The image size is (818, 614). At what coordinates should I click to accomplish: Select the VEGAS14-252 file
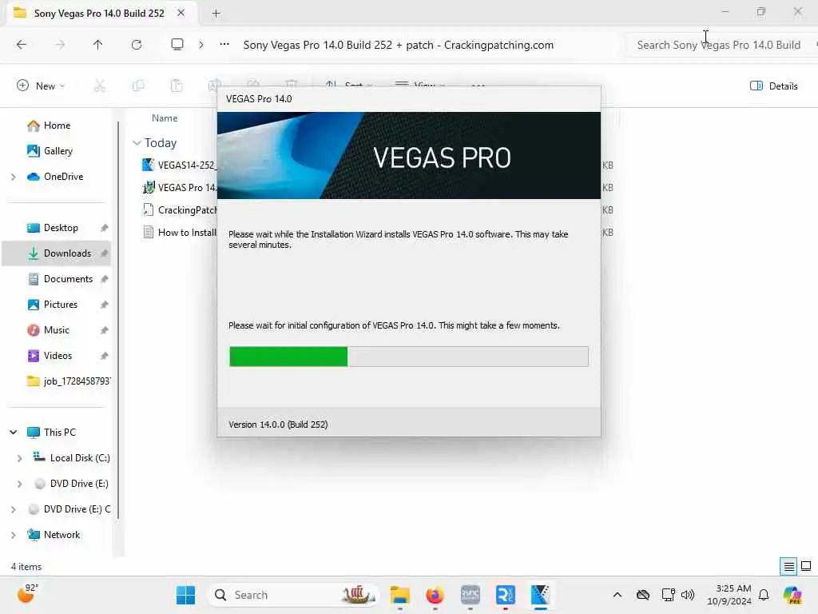coord(180,165)
